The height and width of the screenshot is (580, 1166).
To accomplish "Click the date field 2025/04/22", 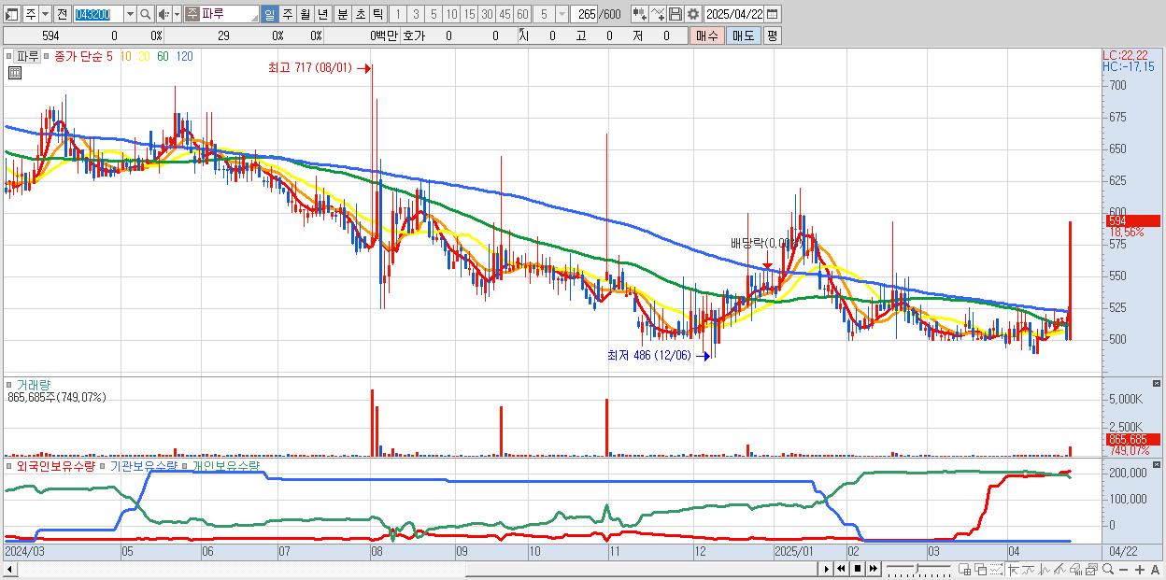I will pos(735,14).
